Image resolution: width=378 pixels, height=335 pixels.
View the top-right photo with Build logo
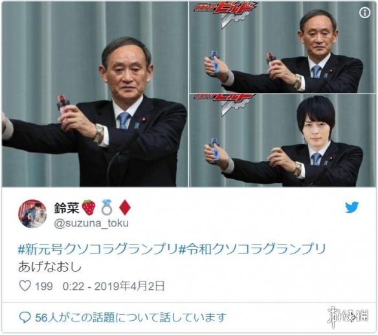(283, 47)
